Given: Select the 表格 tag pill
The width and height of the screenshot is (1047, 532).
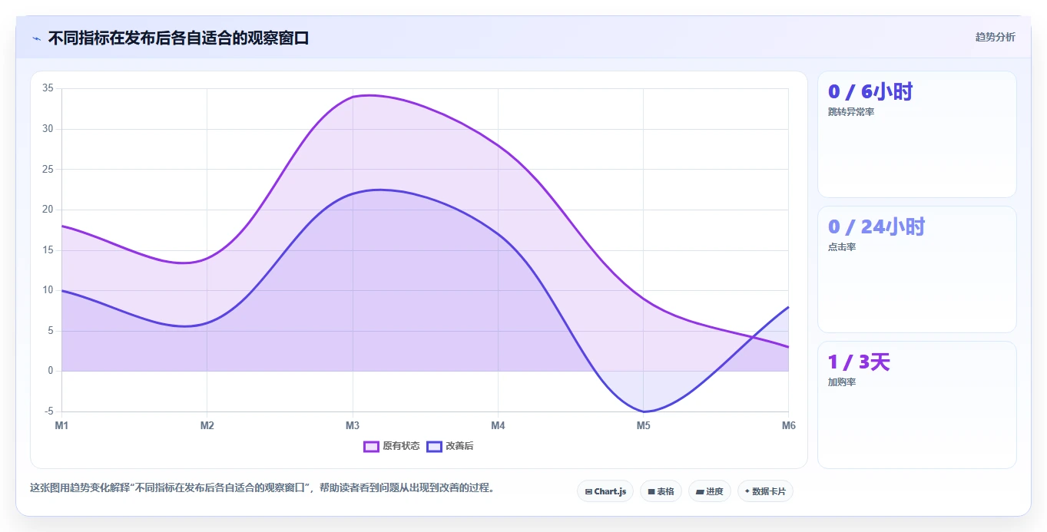Looking at the screenshot, I should pyautogui.click(x=661, y=491).
